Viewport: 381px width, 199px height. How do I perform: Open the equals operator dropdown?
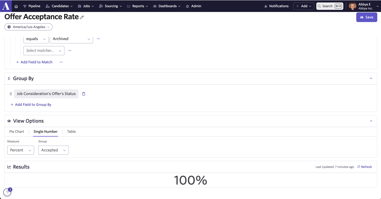coord(36,39)
